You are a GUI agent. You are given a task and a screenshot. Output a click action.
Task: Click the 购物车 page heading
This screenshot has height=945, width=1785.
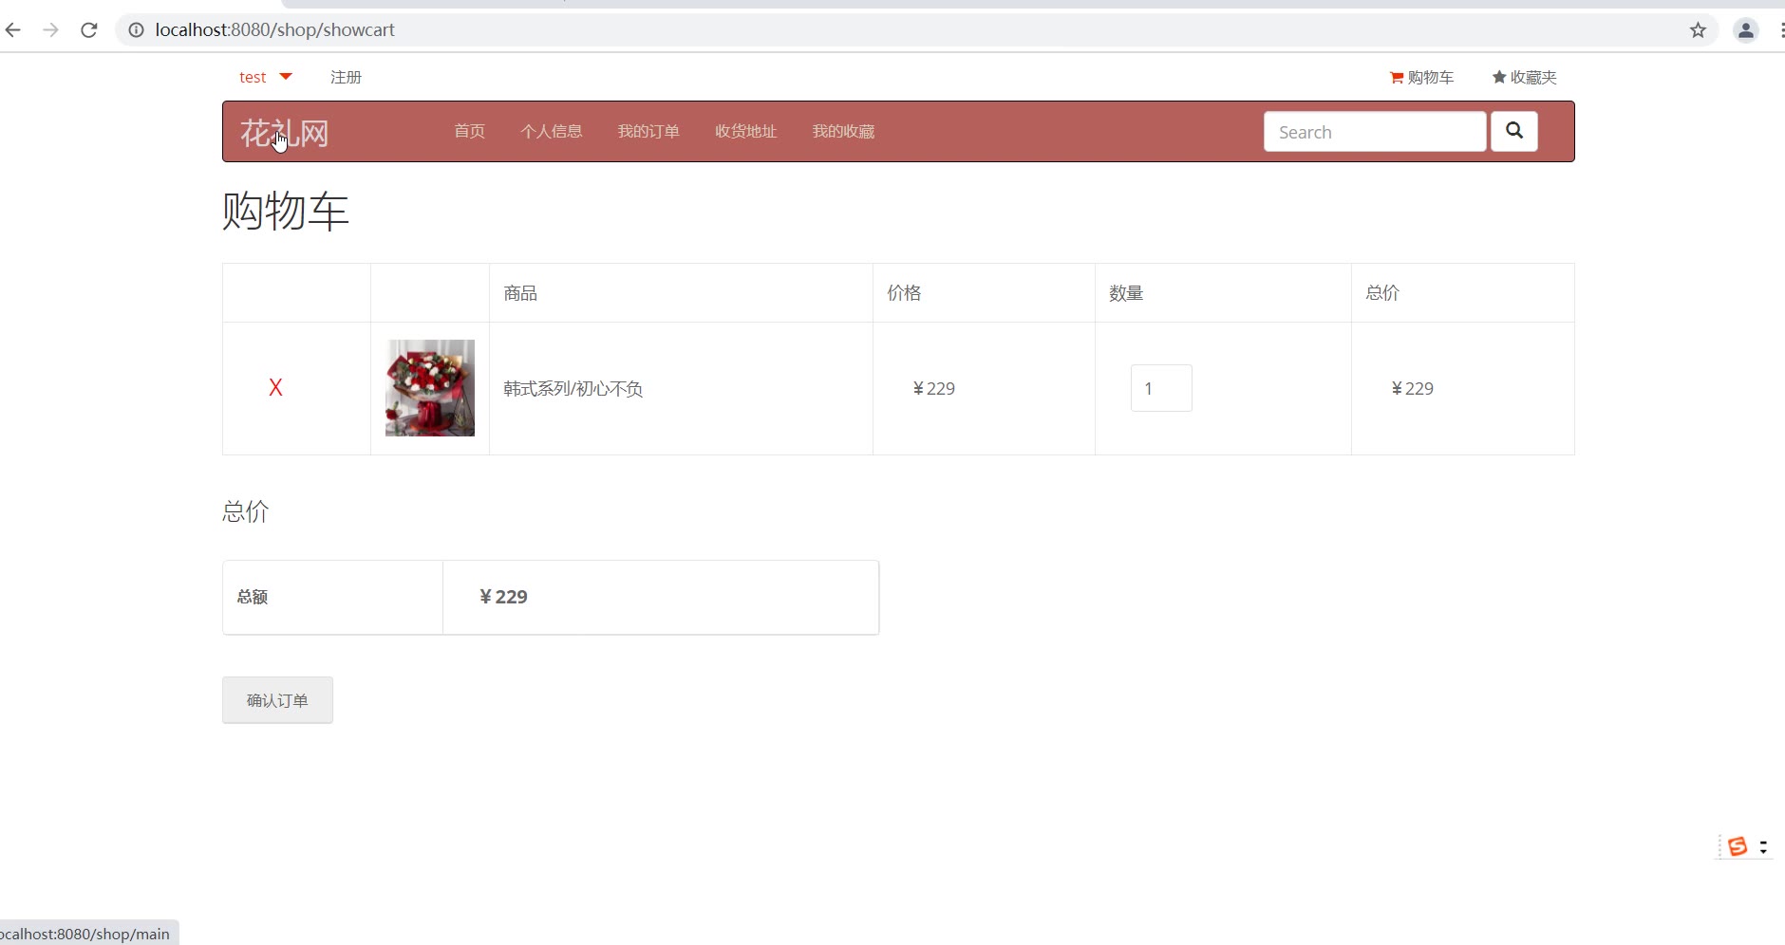tap(286, 211)
